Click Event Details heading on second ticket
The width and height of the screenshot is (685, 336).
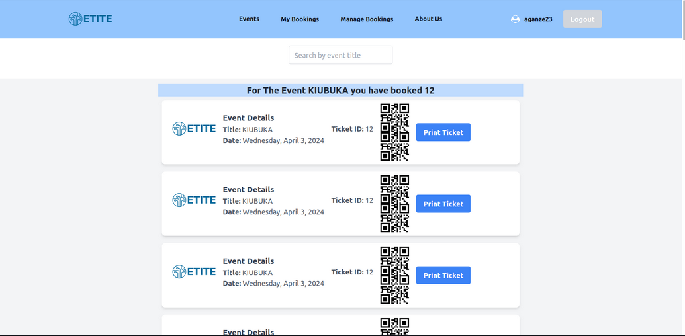[249, 189]
